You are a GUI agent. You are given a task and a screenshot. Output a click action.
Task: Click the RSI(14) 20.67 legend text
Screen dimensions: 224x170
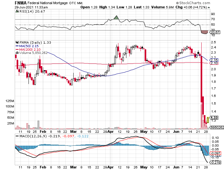(x=32, y=11)
